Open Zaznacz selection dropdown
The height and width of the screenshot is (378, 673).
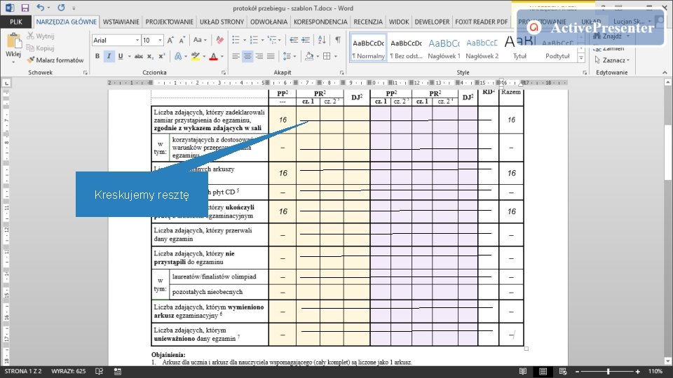click(x=612, y=60)
